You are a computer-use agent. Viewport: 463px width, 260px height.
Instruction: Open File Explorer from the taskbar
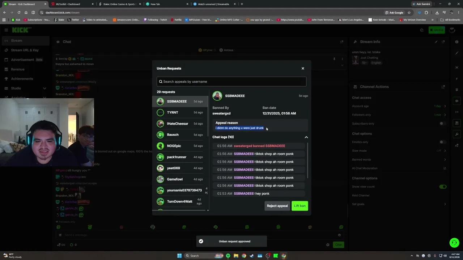tap(236, 256)
